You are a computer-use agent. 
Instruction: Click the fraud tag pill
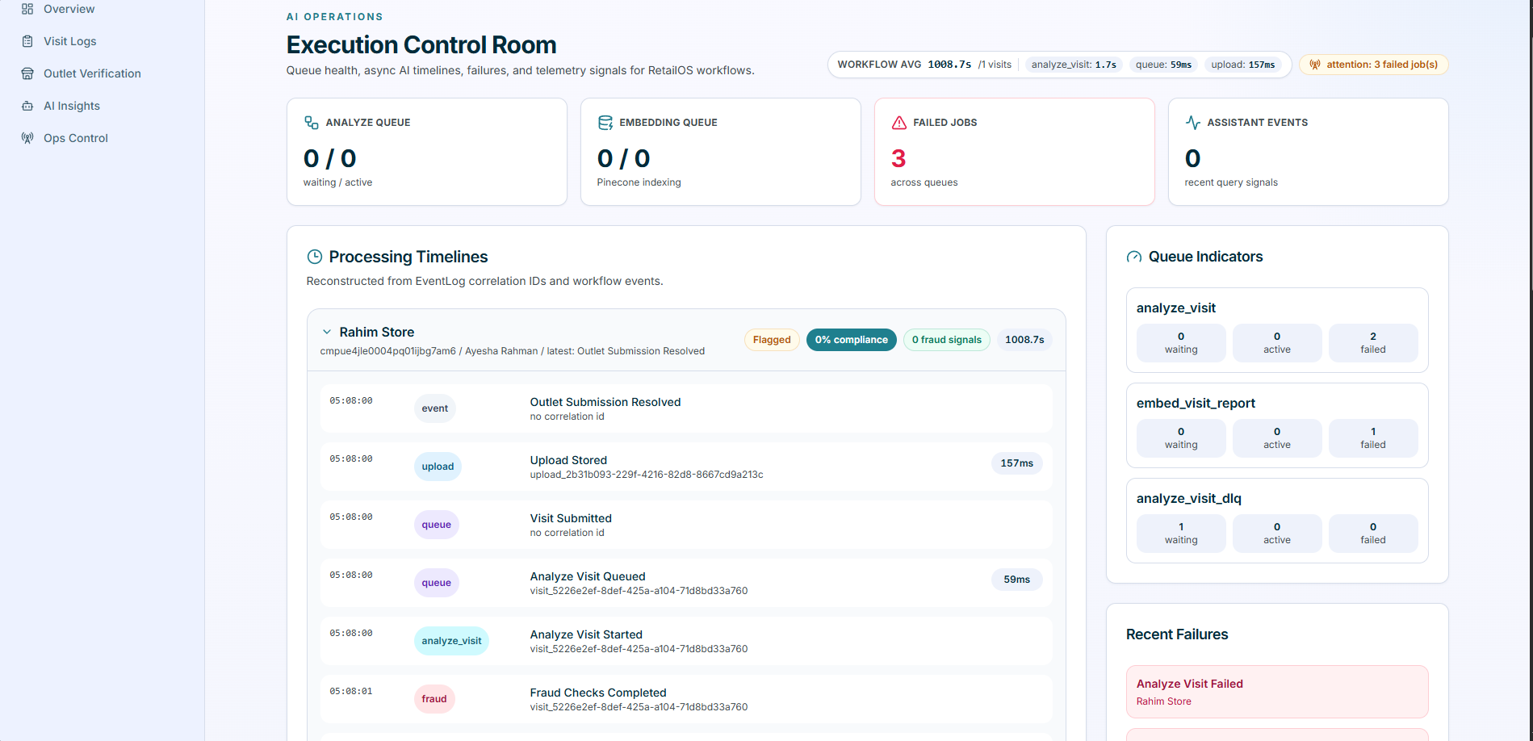(x=434, y=699)
